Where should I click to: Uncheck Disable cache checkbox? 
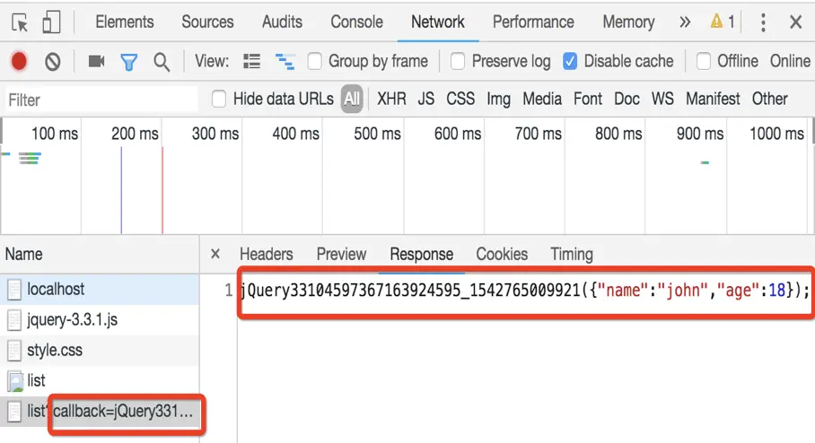(x=570, y=61)
